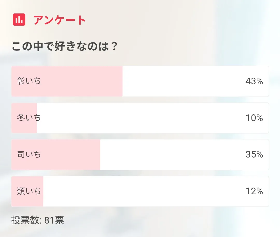
Task: Select the 冬いち option label
Action: coord(29,118)
